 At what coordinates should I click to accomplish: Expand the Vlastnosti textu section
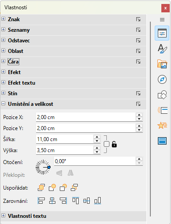tap(4, 216)
